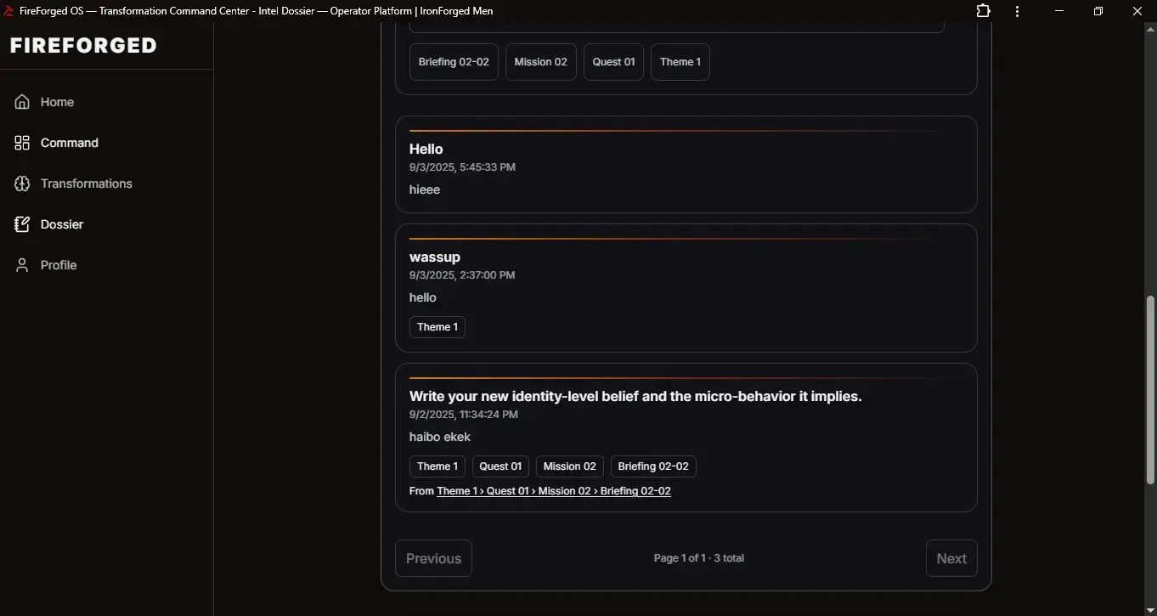This screenshot has width=1157, height=616.
Task: Open the browser extensions puzzle icon
Action: [x=983, y=11]
